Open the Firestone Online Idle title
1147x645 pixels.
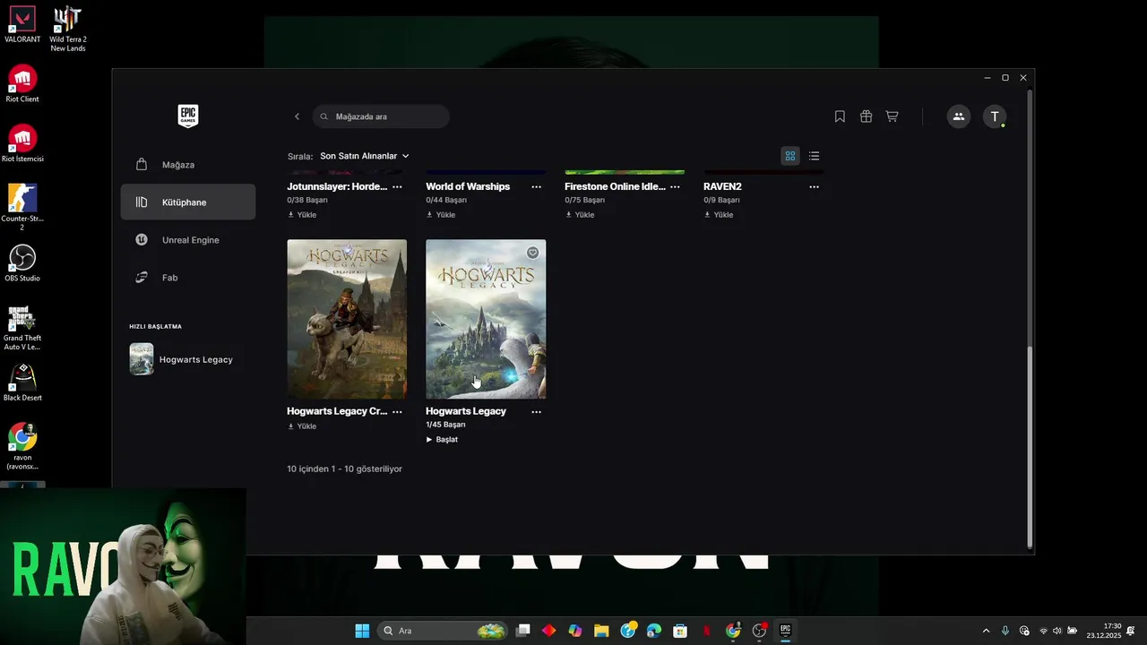tap(615, 186)
